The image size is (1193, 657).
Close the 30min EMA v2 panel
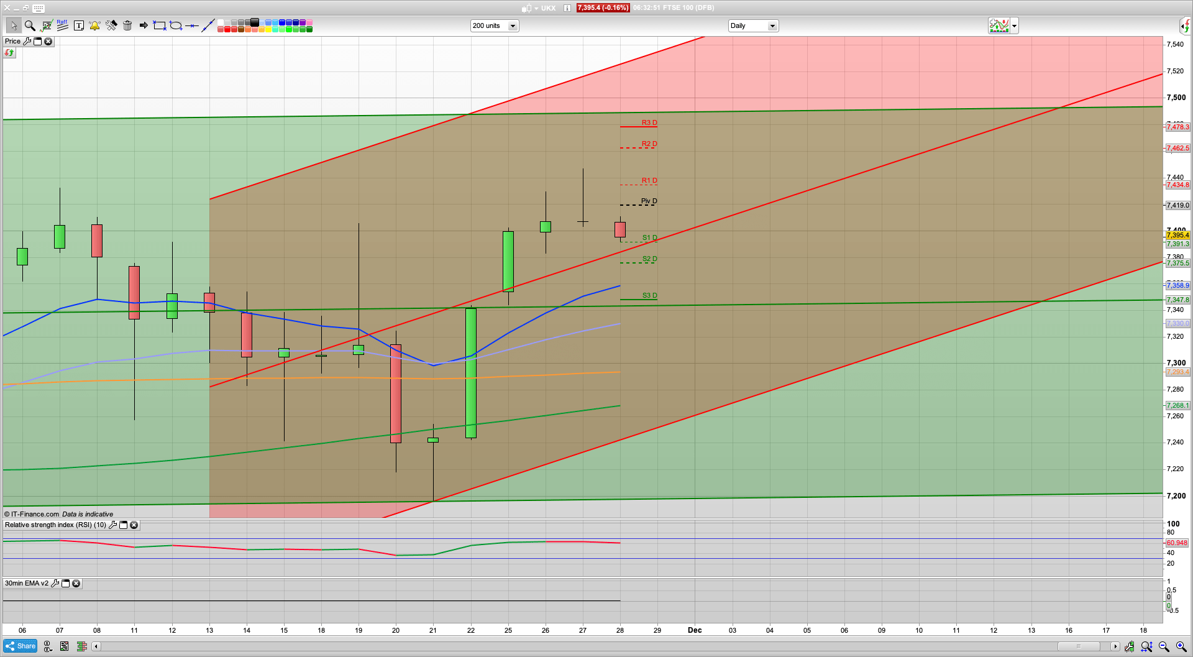point(76,583)
